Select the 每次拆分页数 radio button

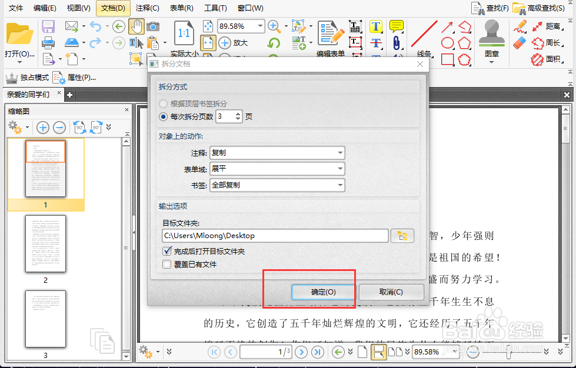point(163,116)
